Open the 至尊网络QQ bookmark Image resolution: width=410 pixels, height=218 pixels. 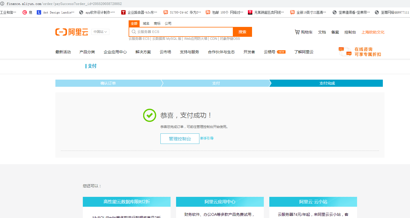point(392,12)
